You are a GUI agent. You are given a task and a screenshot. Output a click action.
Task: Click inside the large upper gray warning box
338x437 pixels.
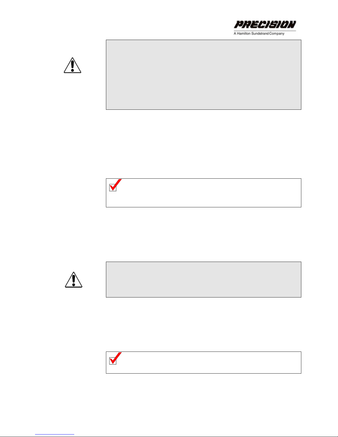[x=203, y=75]
